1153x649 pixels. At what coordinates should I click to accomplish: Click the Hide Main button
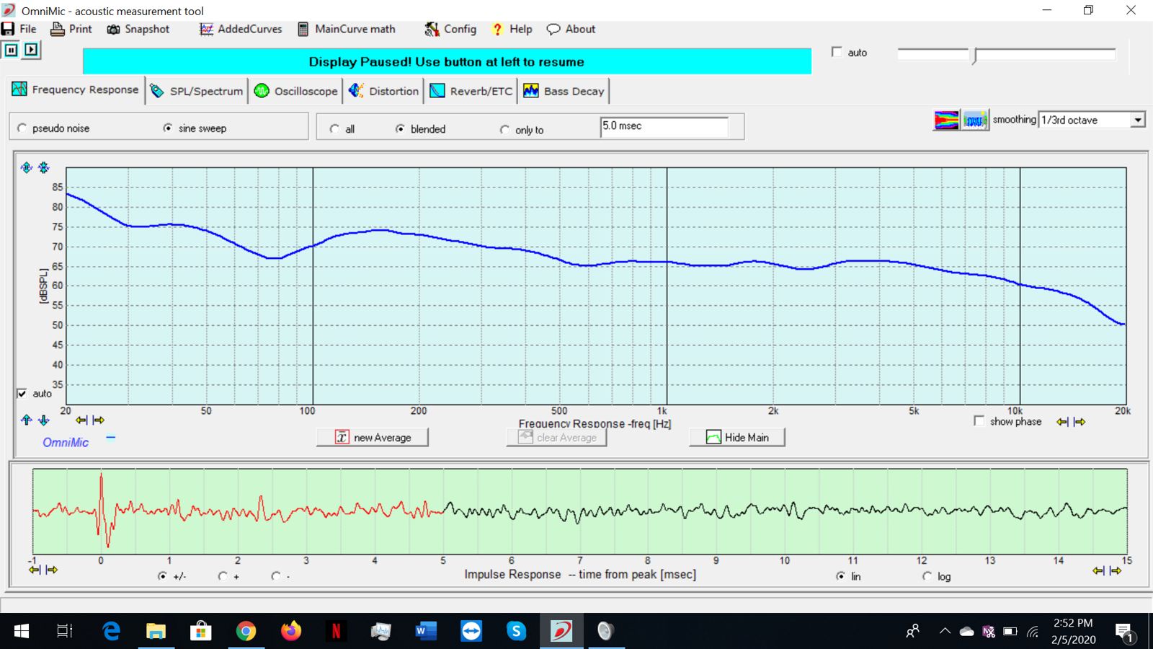737,437
